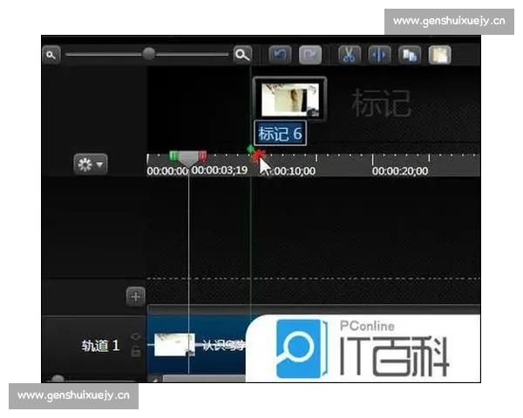Screen dimensions: 523x418
Task: Click the zoom in magnifier icon
Action: (x=242, y=54)
